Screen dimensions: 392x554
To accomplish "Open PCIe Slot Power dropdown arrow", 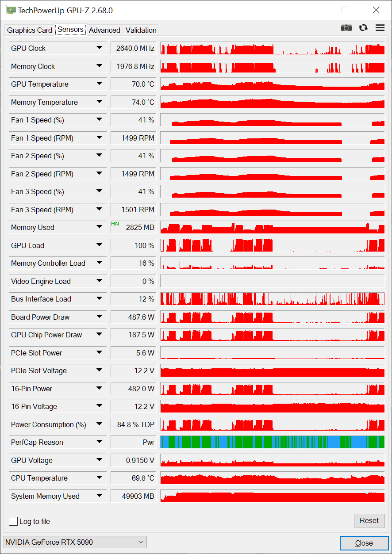I will [99, 352].
